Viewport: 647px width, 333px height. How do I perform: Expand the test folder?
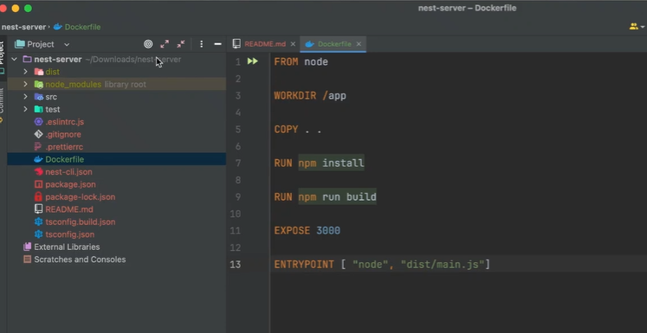click(26, 109)
